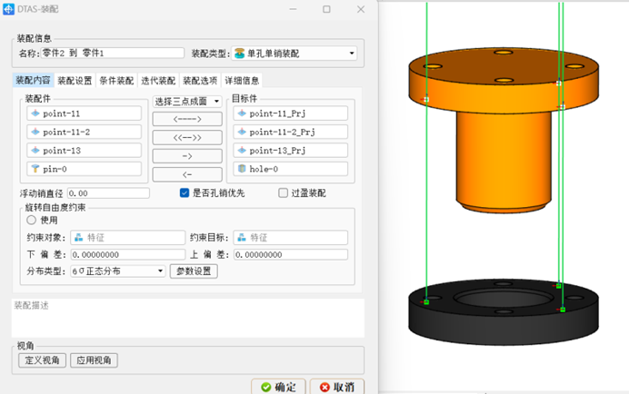Viewport: 629px width, 394px height.
Task: Click the pin-0 feature icon
Action: (x=35, y=169)
